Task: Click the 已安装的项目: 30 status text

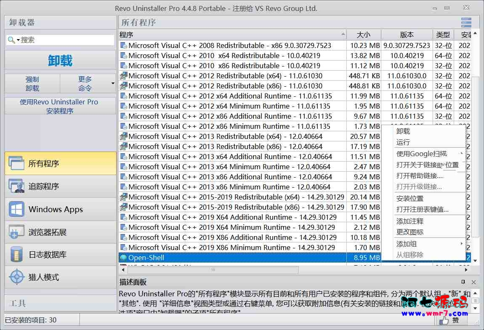Action: (31, 320)
